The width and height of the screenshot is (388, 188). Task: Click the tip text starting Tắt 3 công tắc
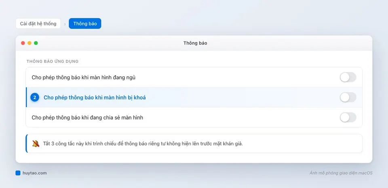[x=143, y=144]
